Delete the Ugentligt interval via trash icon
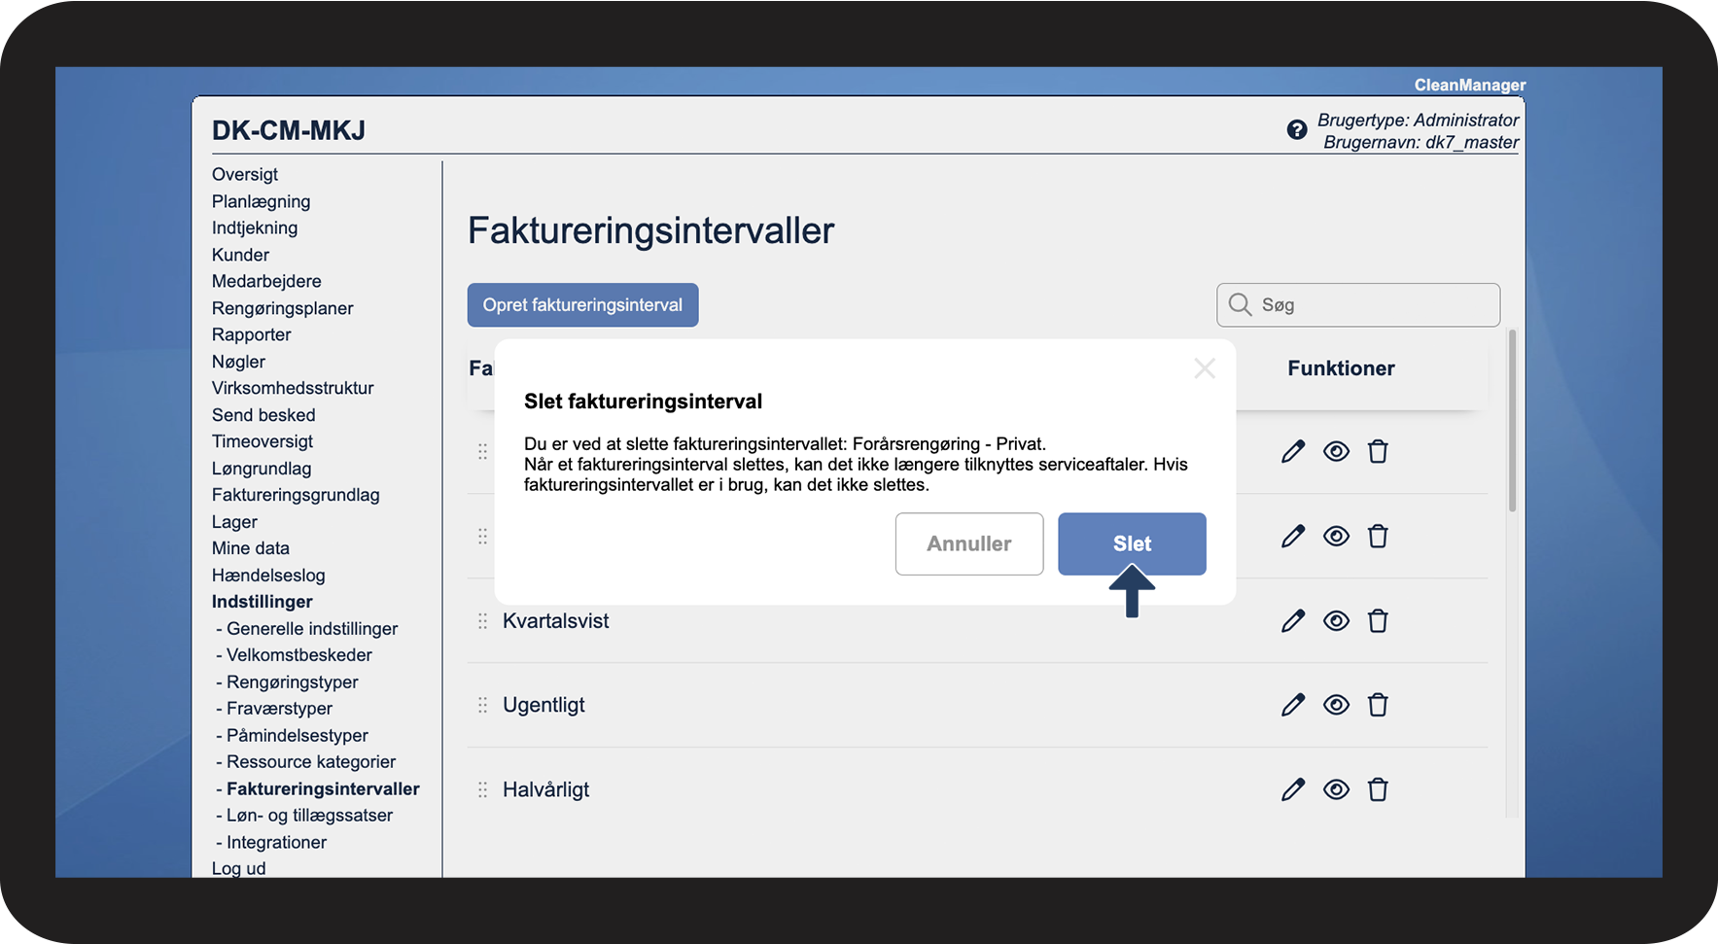The height and width of the screenshot is (944, 1718). click(1378, 705)
